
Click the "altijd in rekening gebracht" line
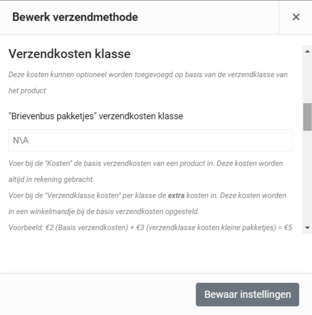[x=51, y=180]
